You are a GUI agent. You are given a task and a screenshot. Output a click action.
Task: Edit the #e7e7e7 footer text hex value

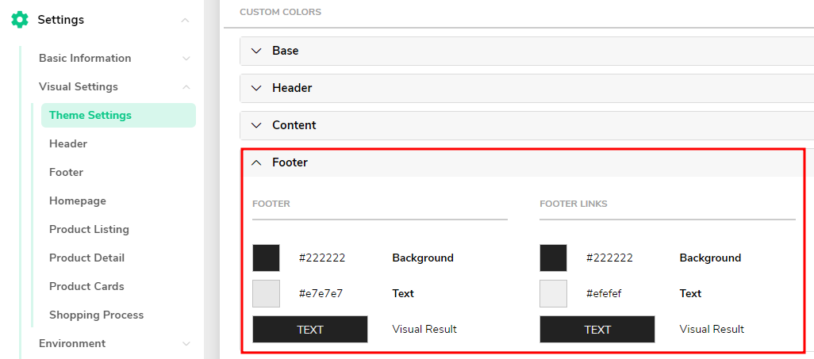click(x=321, y=294)
